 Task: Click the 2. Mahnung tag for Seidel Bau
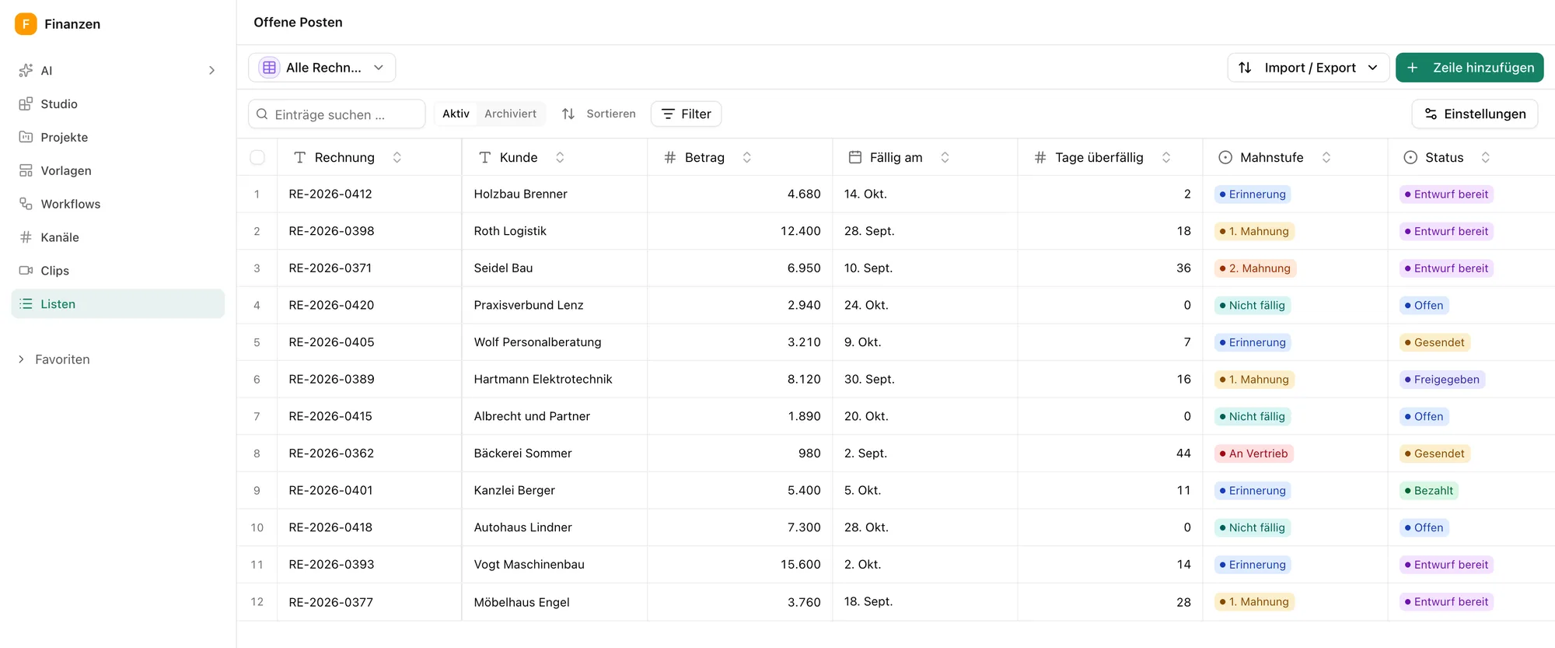coord(1255,268)
